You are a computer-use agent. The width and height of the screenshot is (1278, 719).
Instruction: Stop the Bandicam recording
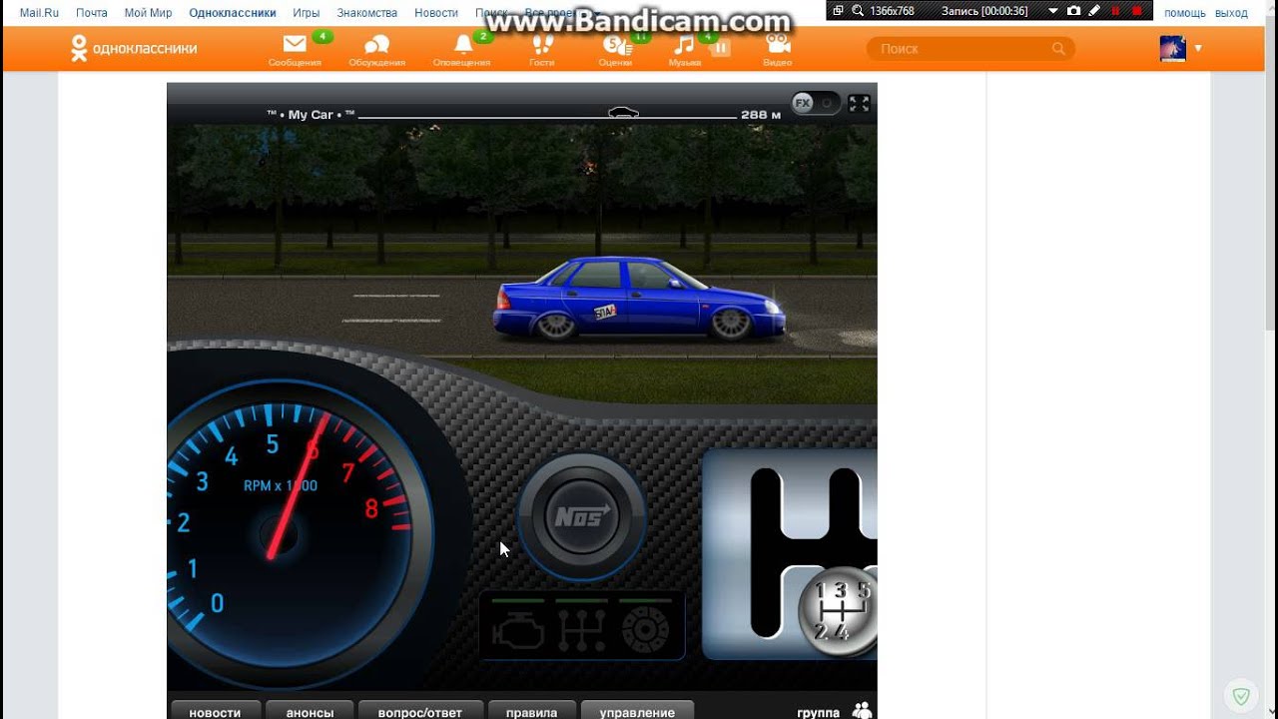[x=1136, y=11]
